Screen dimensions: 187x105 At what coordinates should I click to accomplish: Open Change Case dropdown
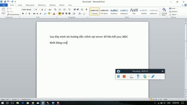50,10
